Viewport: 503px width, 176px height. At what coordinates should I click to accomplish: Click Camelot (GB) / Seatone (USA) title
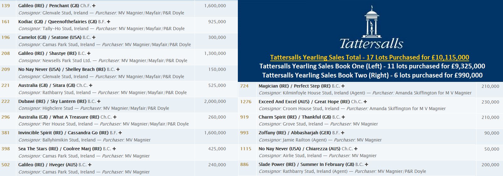click(50, 38)
